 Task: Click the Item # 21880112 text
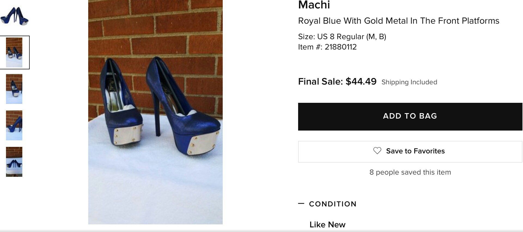click(x=327, y=47)
